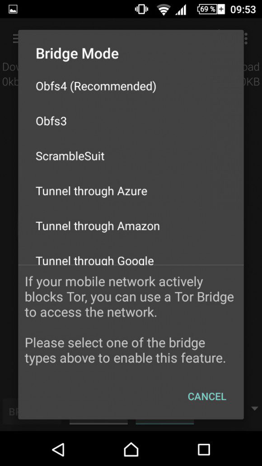Tap the Android home icon
The width and height of the screenshot is (262, 466).
point(131,450)
